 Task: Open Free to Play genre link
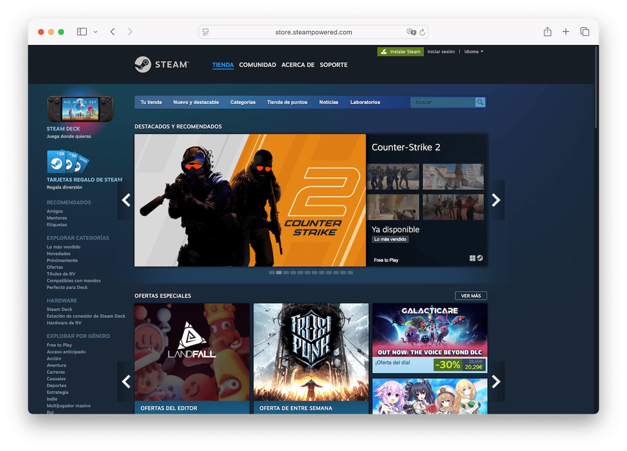pos(59,345)
